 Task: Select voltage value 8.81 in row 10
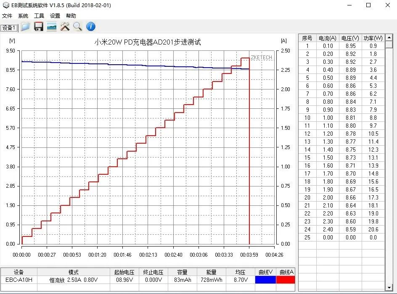tap(351, 118)
